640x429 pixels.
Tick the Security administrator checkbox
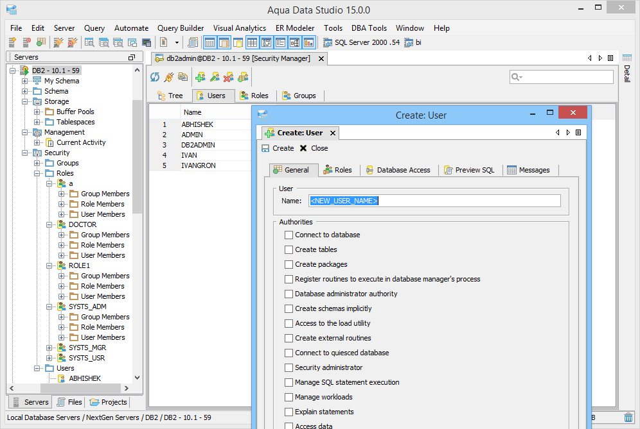[x=289, y=367]
